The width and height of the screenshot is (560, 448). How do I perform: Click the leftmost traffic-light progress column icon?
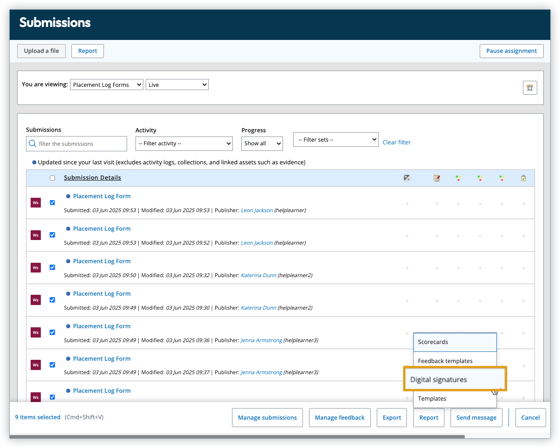pos(458,178)
